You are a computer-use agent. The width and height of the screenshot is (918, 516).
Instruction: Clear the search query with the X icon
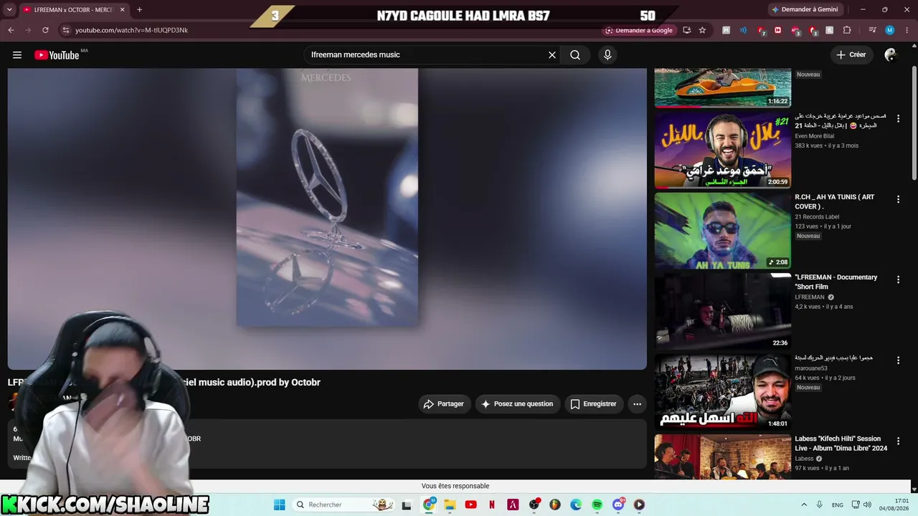(552, 55)
